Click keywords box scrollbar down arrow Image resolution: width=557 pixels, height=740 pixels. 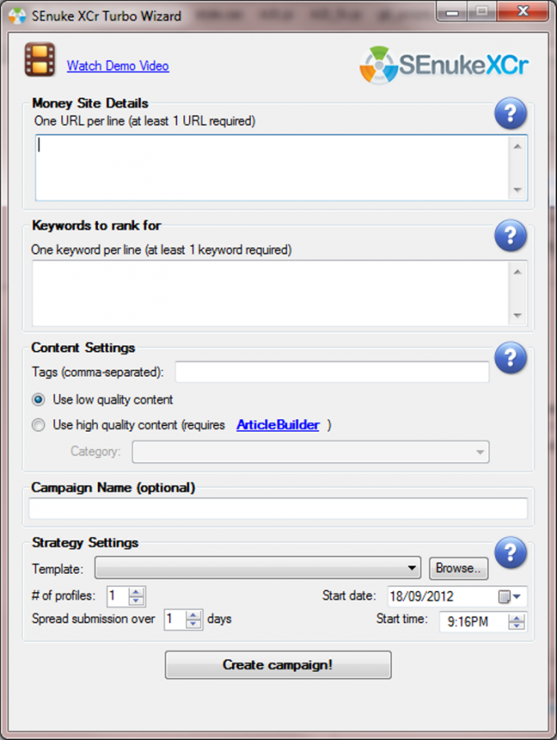(518, 315)
